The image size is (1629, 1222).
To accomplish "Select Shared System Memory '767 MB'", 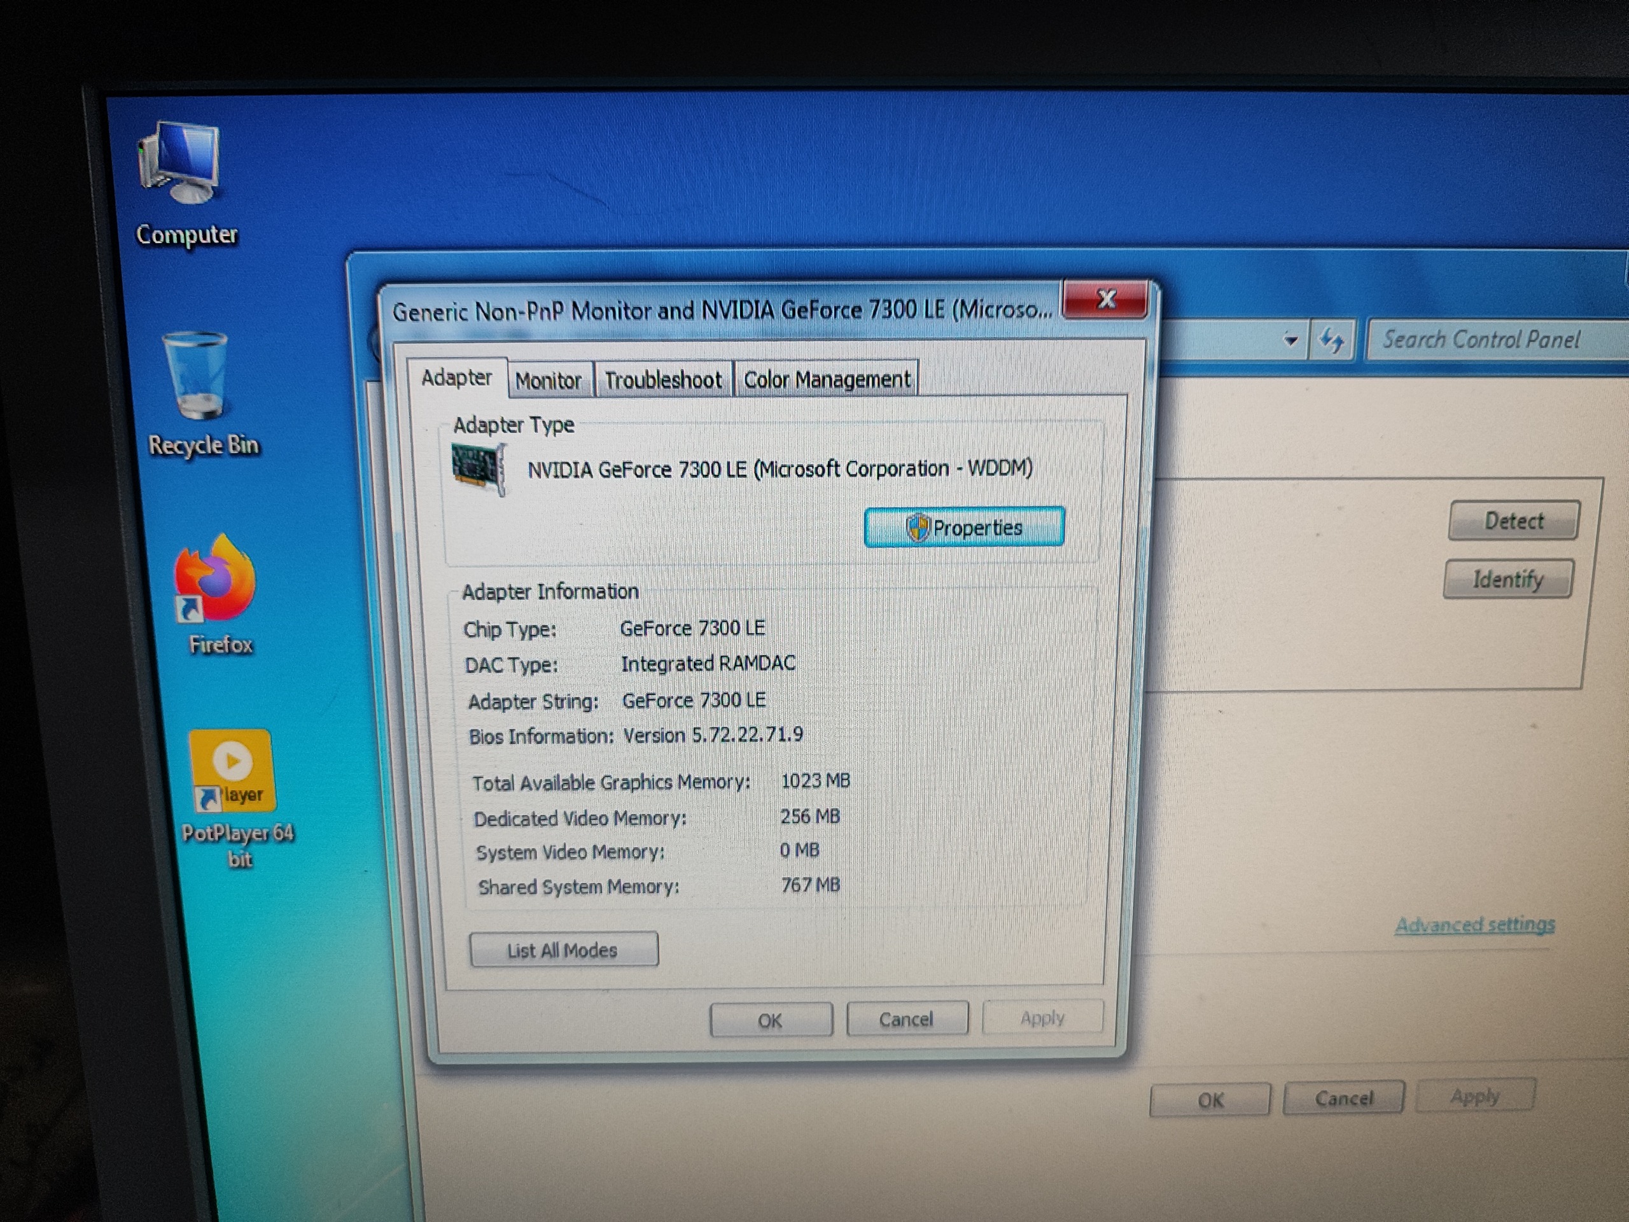I will pos(810,885).
